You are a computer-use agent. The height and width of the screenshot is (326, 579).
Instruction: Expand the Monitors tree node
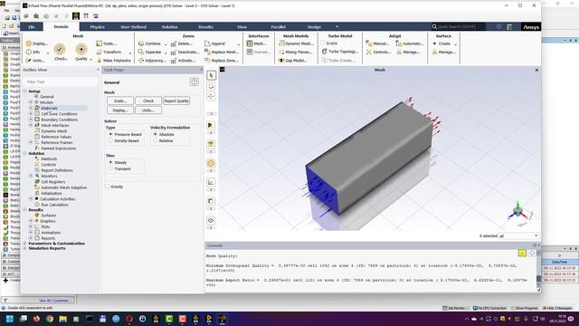pos(31,177)
